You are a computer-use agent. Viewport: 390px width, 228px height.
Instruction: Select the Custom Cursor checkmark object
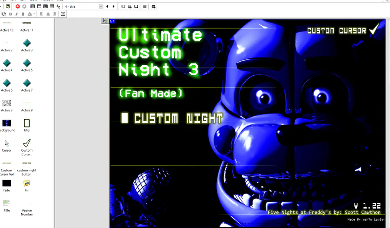click(x=26, y=143)
